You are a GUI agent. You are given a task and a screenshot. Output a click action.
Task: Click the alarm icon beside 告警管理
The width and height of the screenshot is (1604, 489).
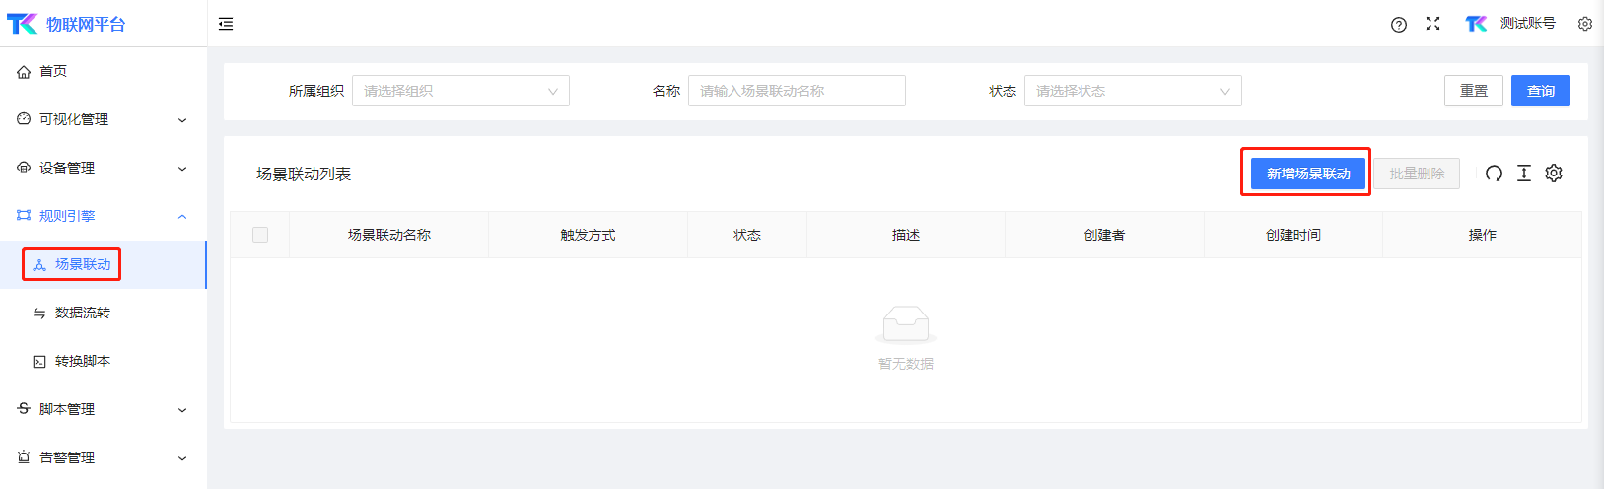pos(24,457)
